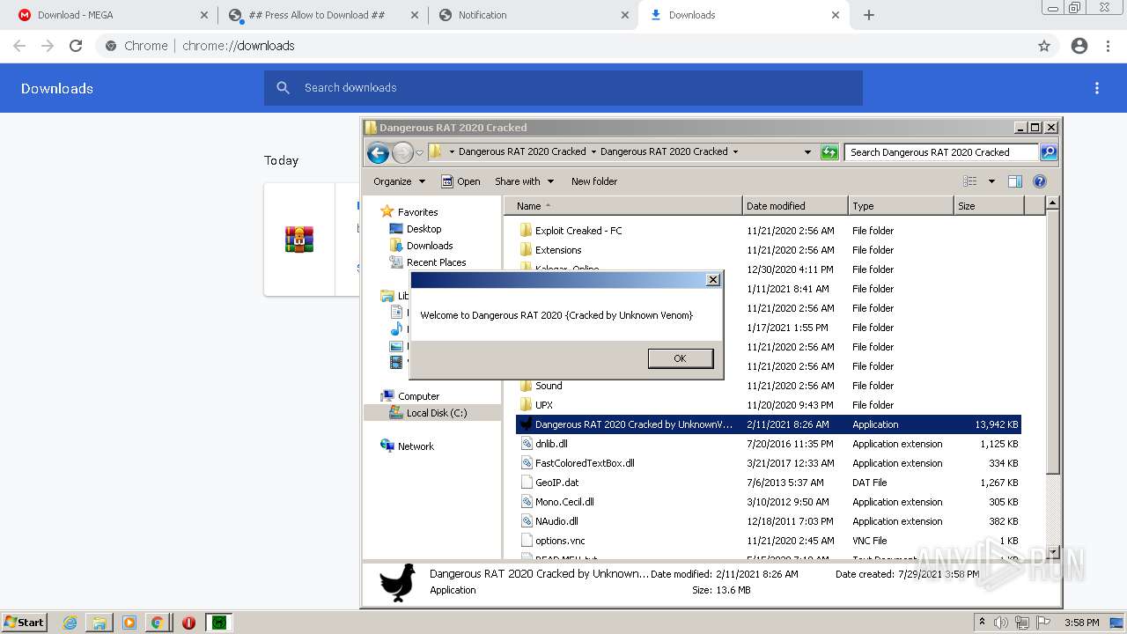Launch Internet Explorer from taskbar
Screen dimensions: 1127x634
(x=70, y=623)
